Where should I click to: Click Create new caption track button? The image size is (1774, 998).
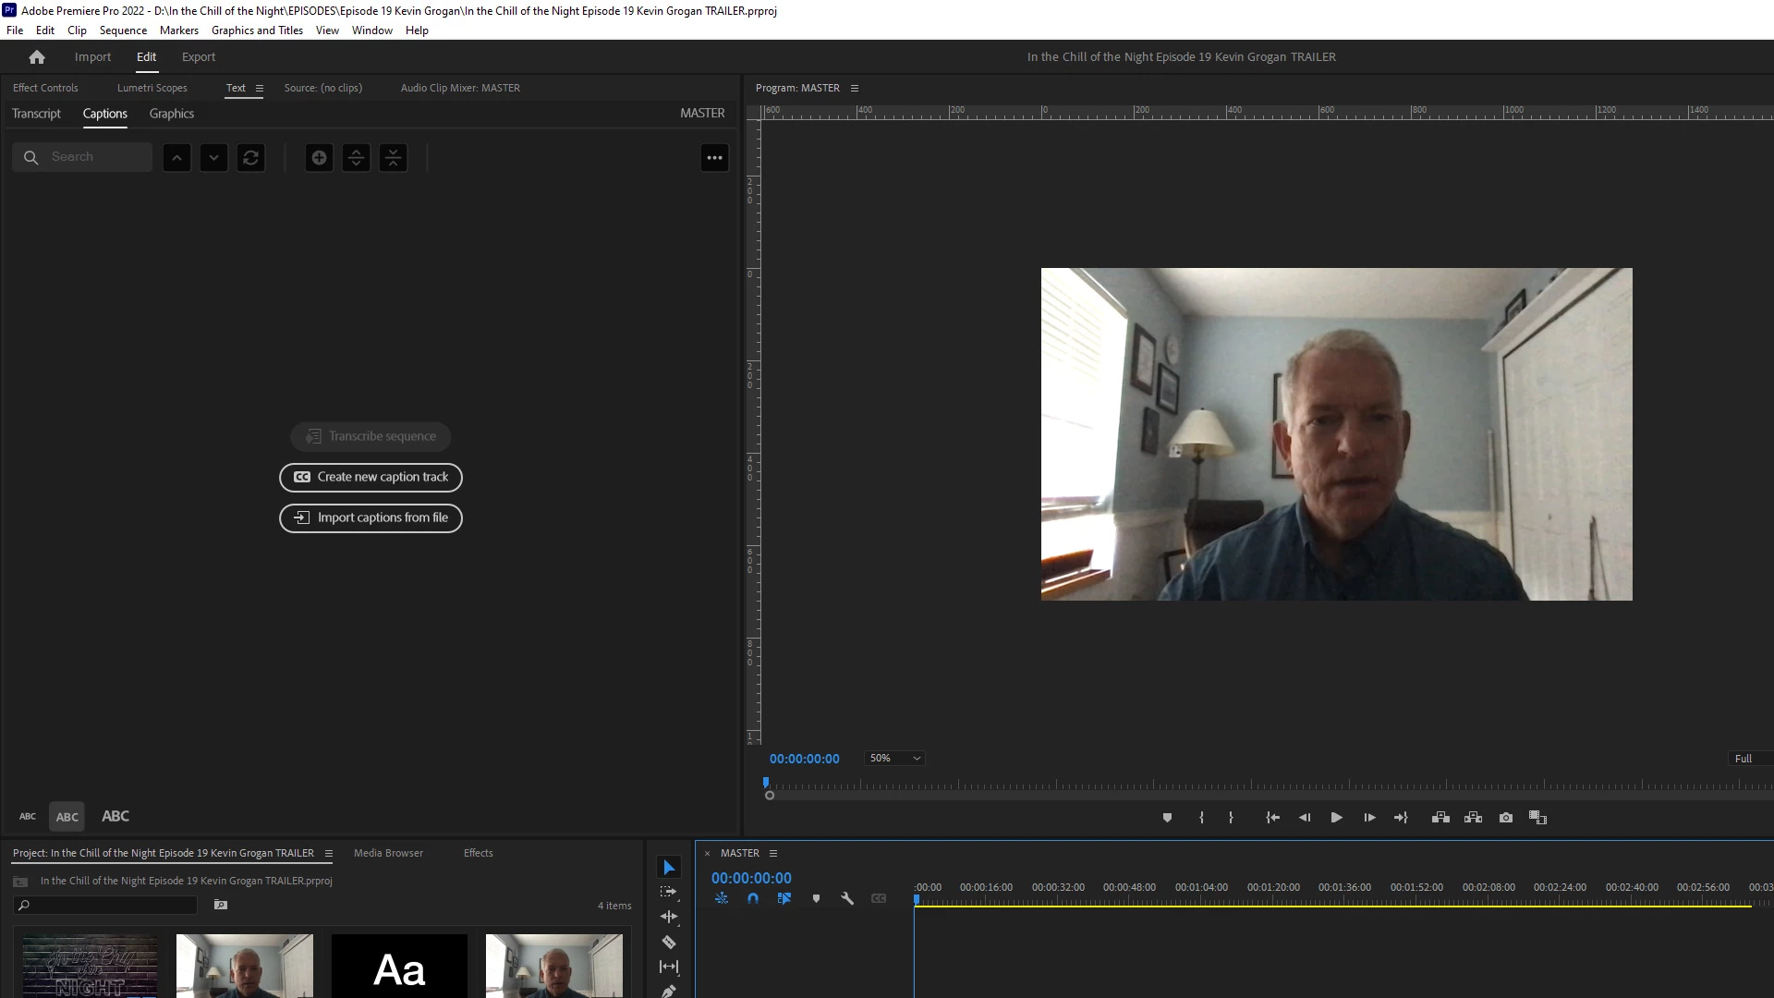371,477
